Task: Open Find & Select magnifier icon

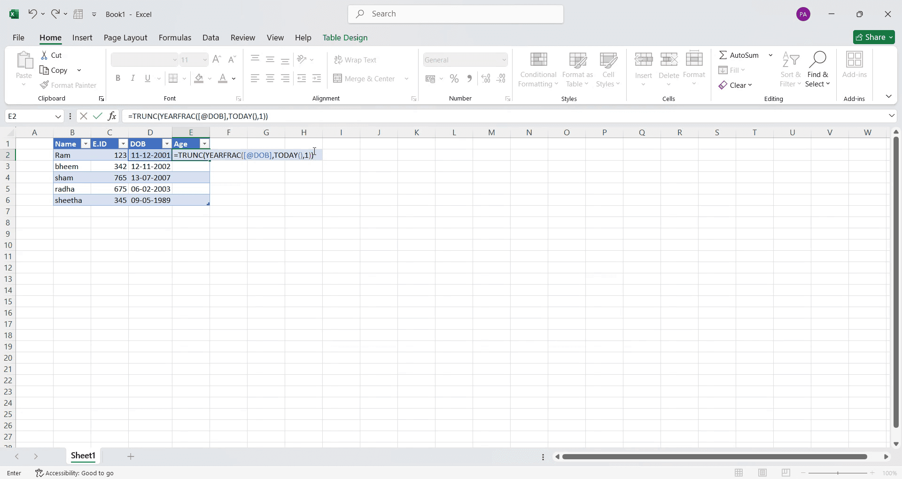Action: (x=818, y=60)
